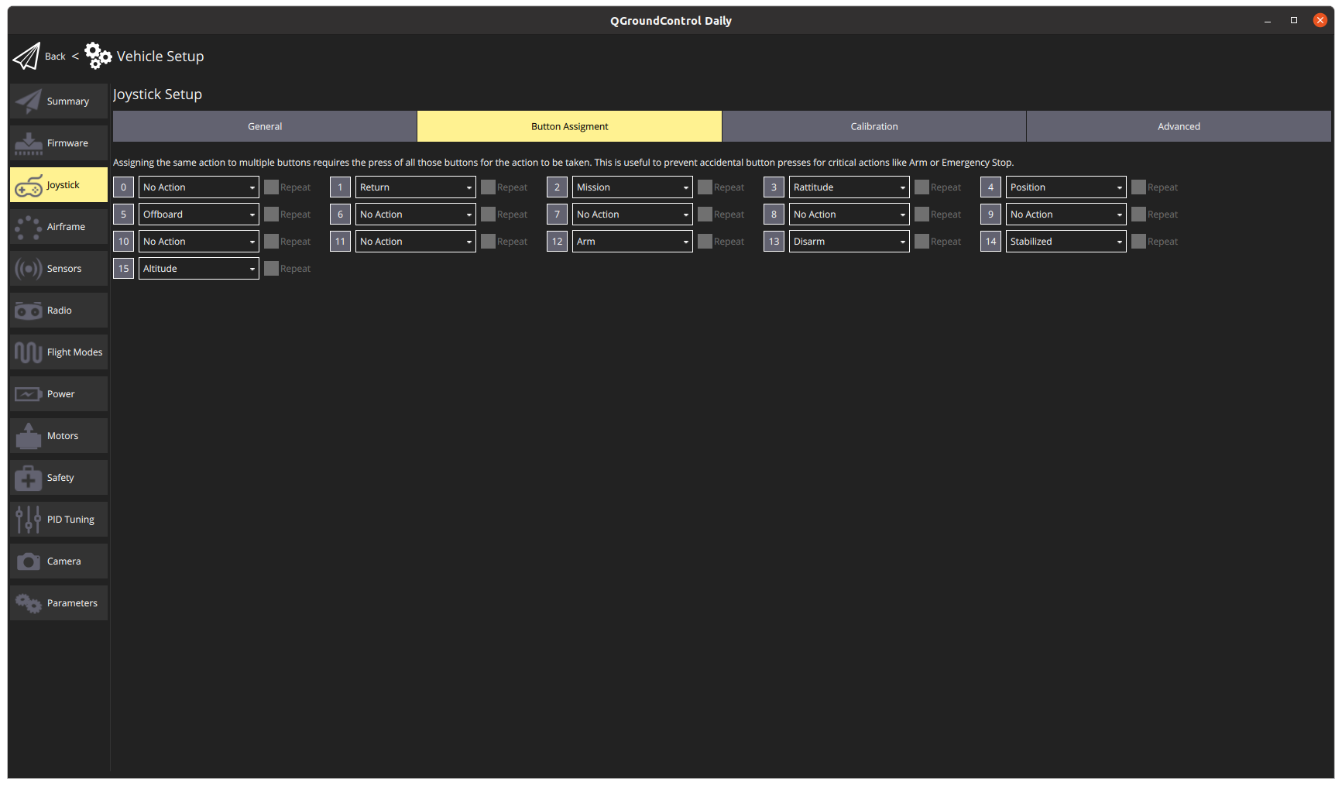Open the Advanced tab
Viewport: 1342px width, 786px height.
(x=1179, y=126)
